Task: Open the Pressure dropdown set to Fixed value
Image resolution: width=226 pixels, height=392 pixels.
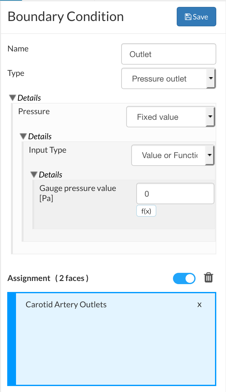Action: [x=170, y=117]
